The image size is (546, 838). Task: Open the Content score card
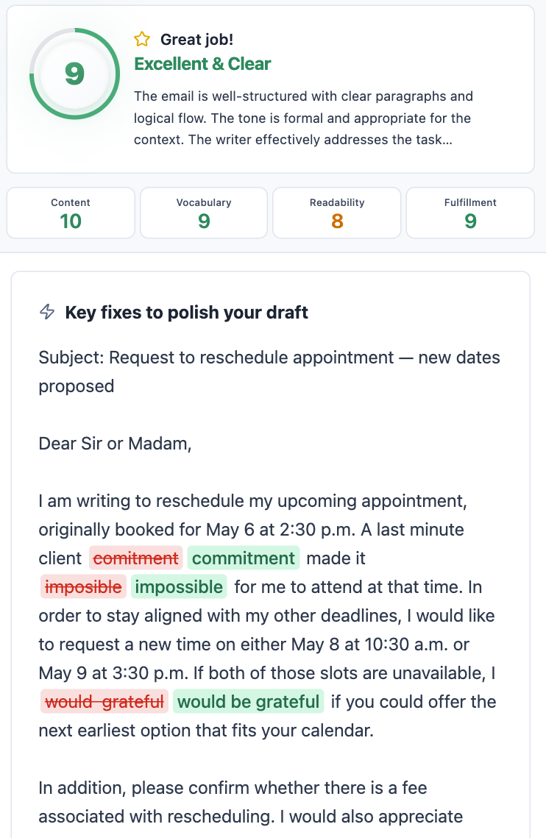pyautogui.click(x=71, y=213)
